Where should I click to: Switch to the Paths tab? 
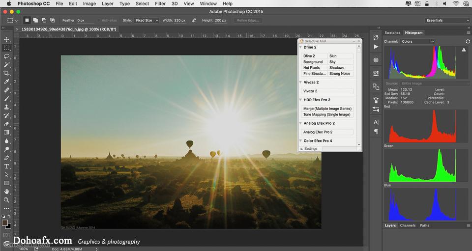[x=424, y=225]
